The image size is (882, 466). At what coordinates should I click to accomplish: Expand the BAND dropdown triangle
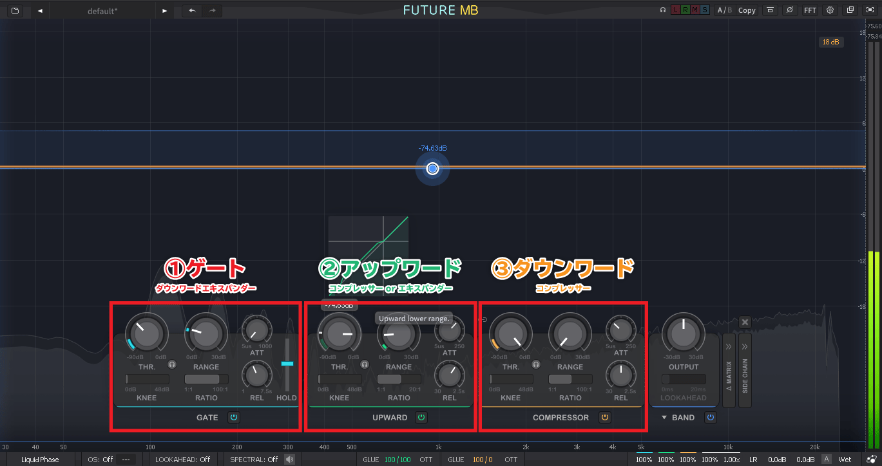(664, 418)
